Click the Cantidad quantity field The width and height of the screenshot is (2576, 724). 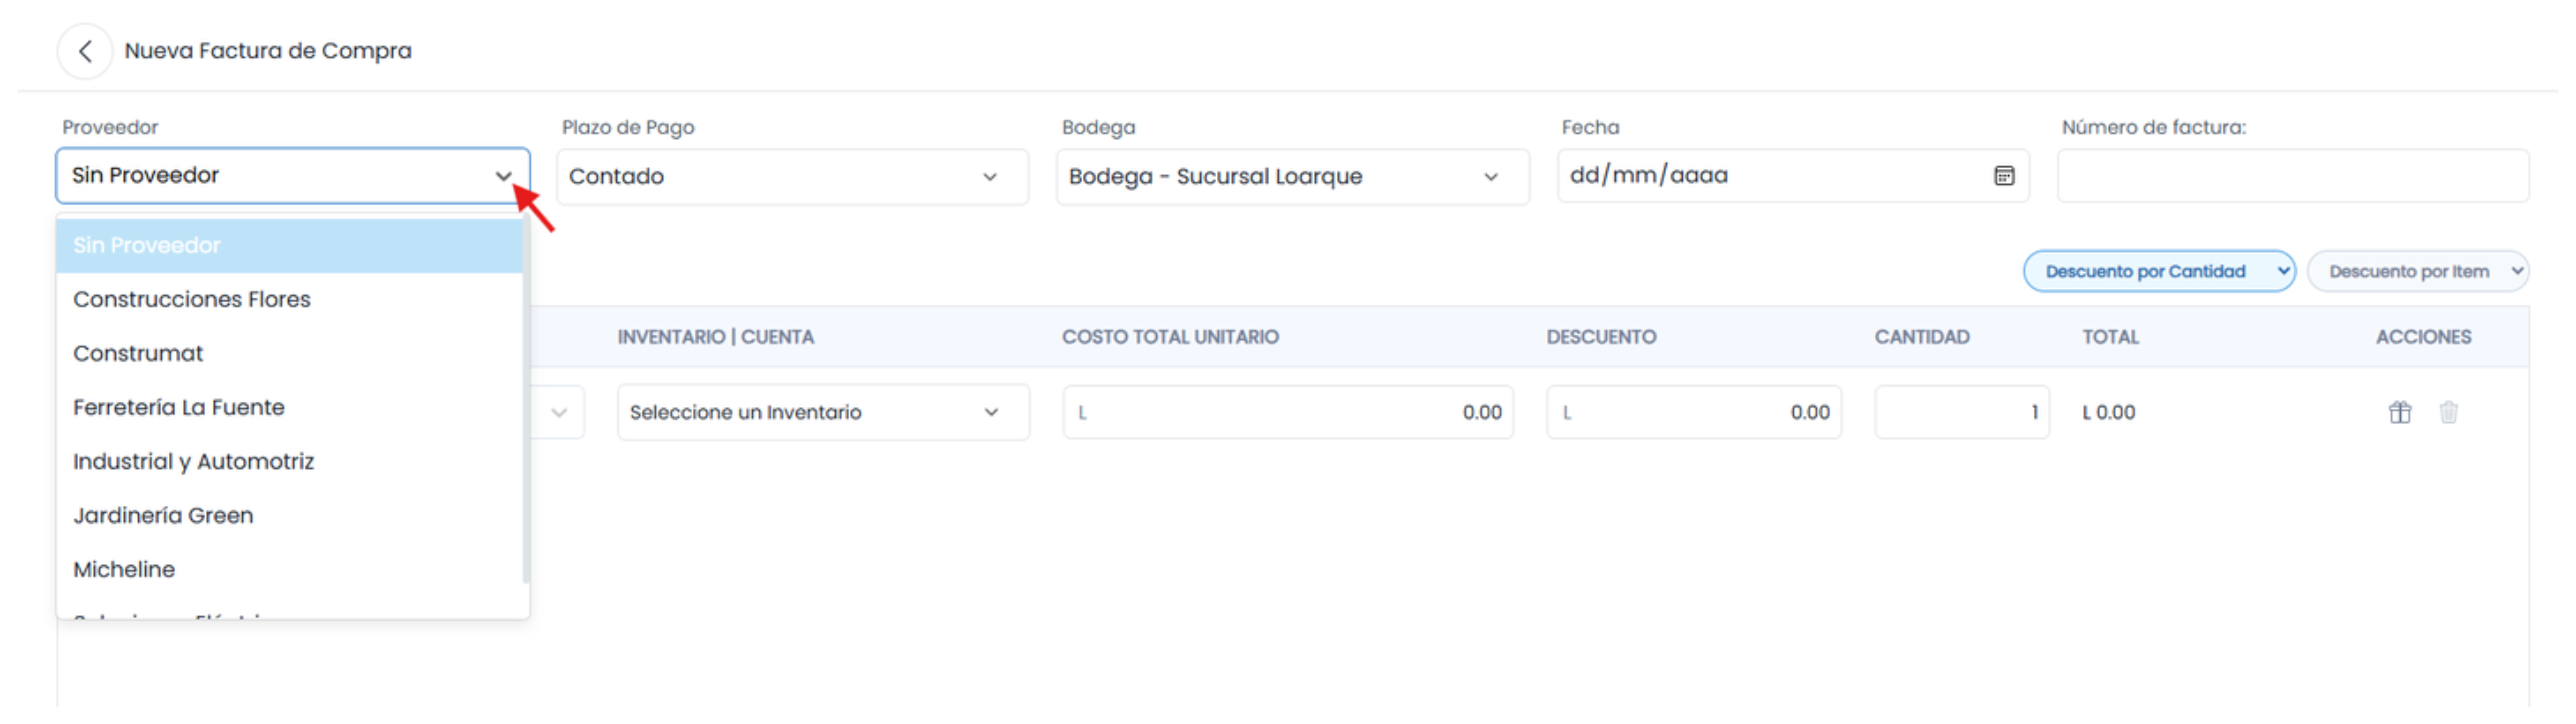coord(1962,412)
